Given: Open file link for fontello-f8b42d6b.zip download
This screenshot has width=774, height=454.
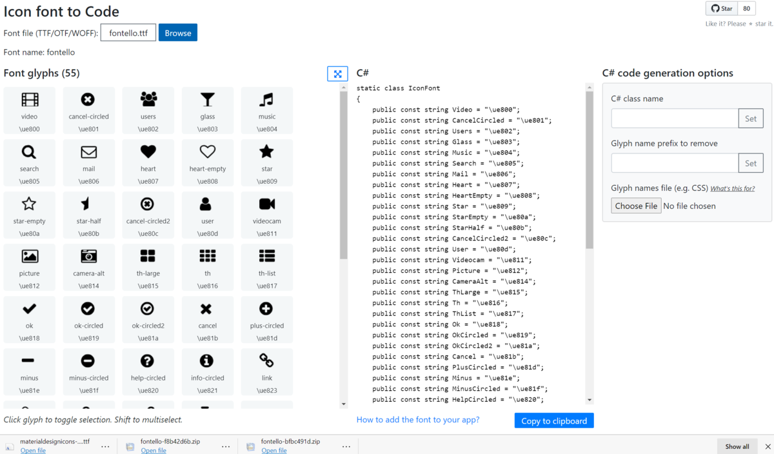Looking at the screenshot, I should click(x=154, y=451).
